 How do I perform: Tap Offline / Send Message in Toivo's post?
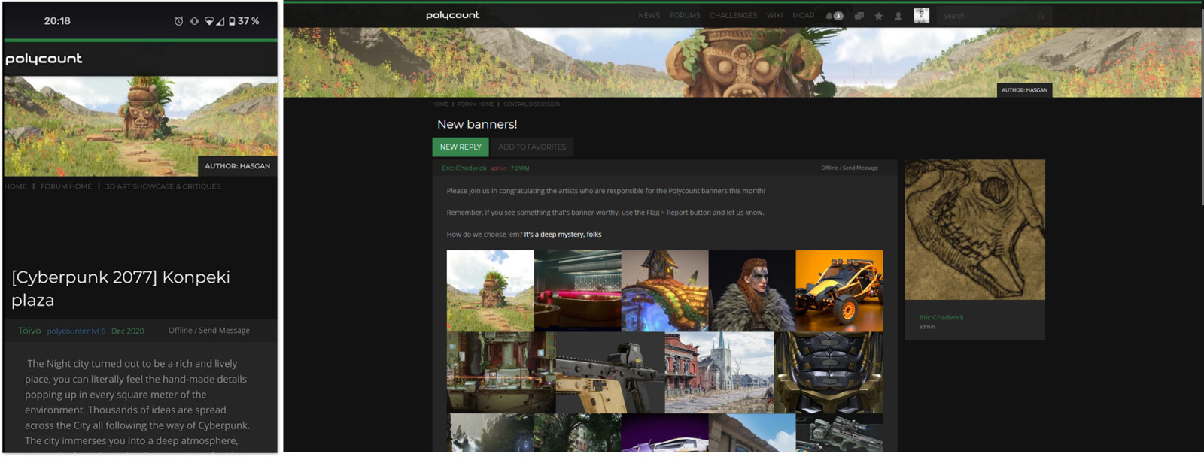(209, 331)
